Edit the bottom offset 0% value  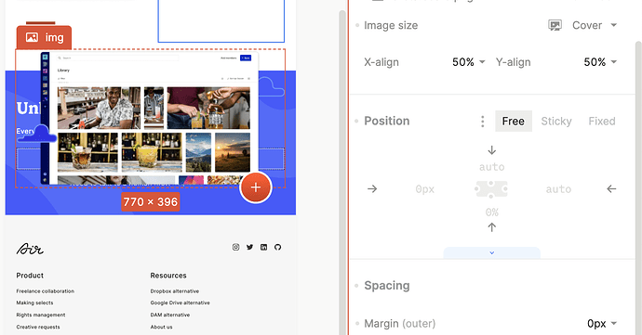point(492,212)
